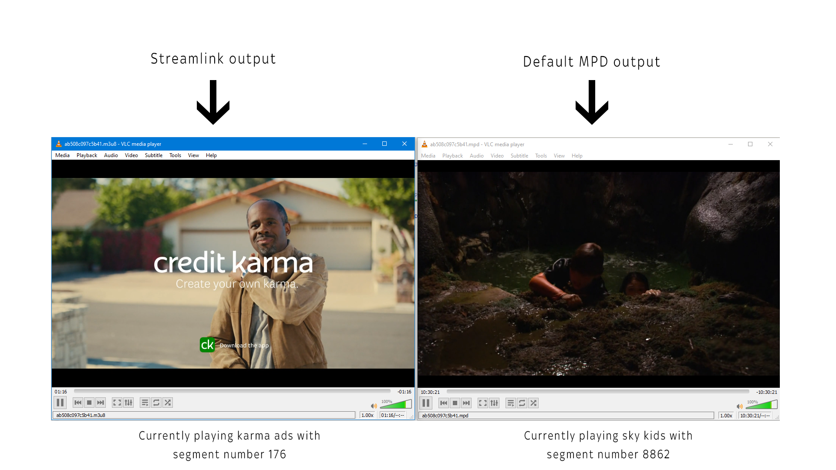Click next media button in m3u8 window
Image resolution: width=836 pixels, height=470 pixels.
pyautogui.click(x=101, y=403)
